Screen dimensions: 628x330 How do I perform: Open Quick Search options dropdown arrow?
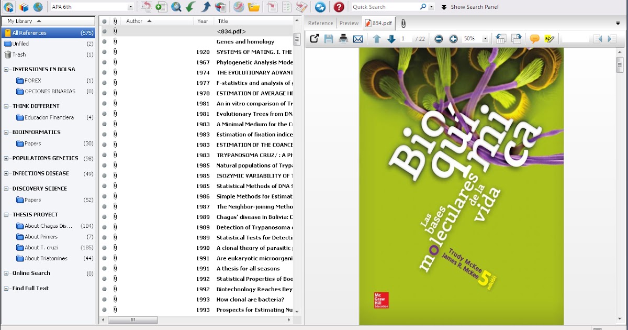pyautogui.click(x=431, y=7)
